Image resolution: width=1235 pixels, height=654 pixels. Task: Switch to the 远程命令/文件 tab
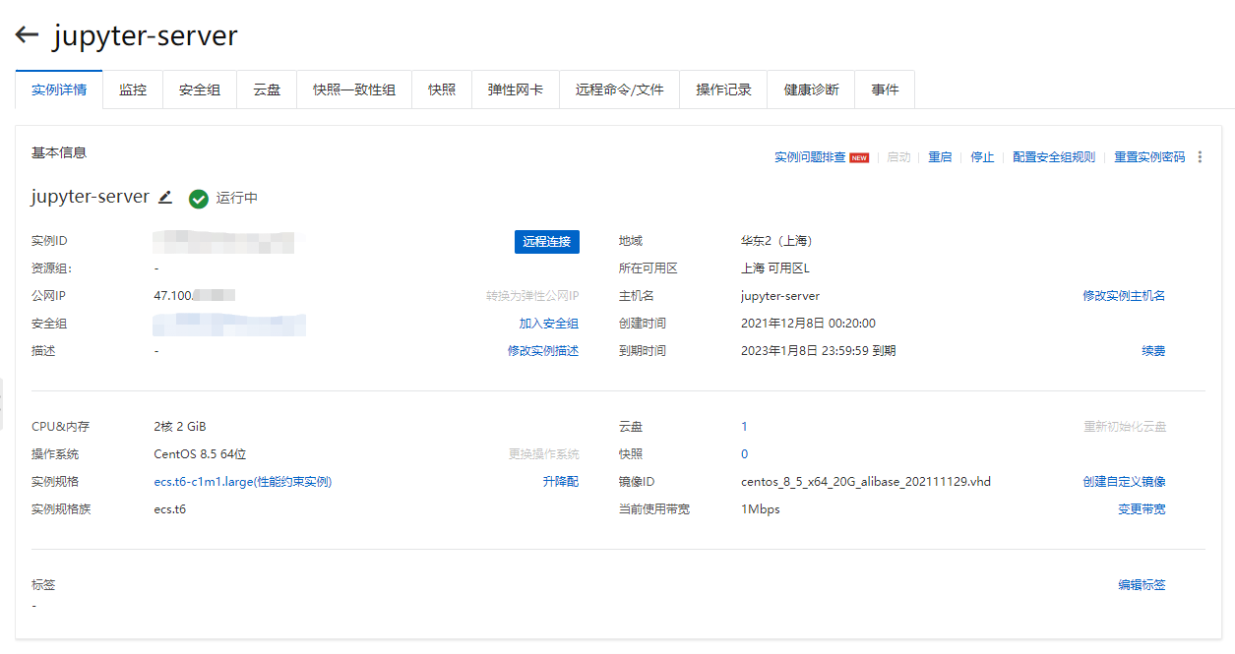(619, 89)
